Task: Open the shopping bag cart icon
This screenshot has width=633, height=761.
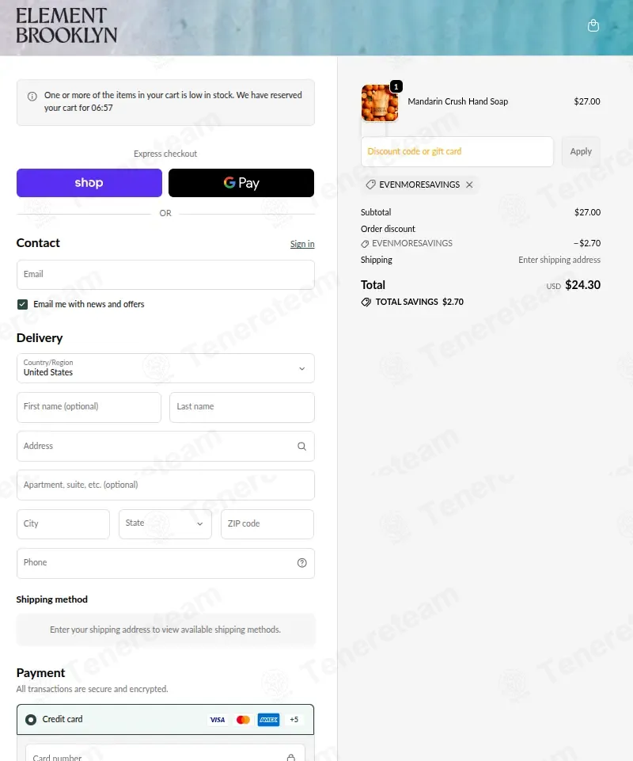Action: coord(593,26)
